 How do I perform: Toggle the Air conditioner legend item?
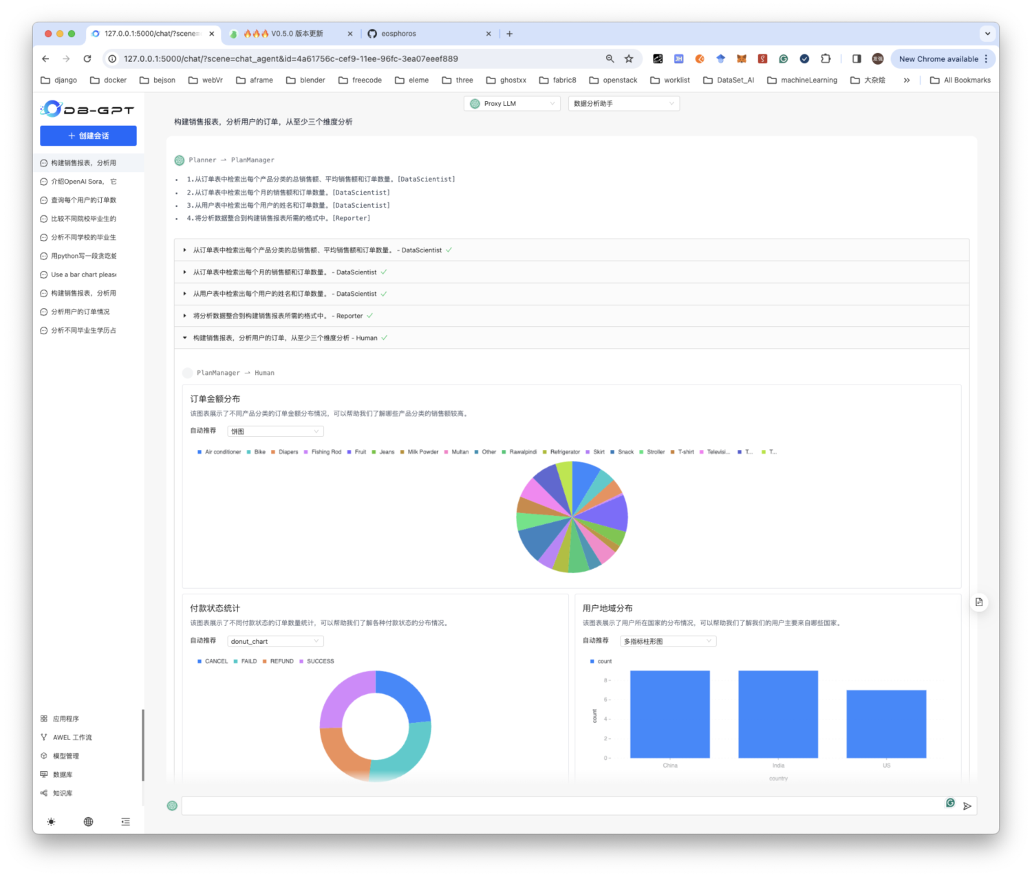pyautogui.click(x=219, y=452)
